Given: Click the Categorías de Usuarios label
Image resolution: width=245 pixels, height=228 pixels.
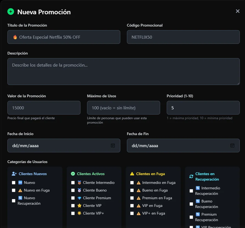Looking at the screenshot, I should pyautogui.click(x=27, y=162).
